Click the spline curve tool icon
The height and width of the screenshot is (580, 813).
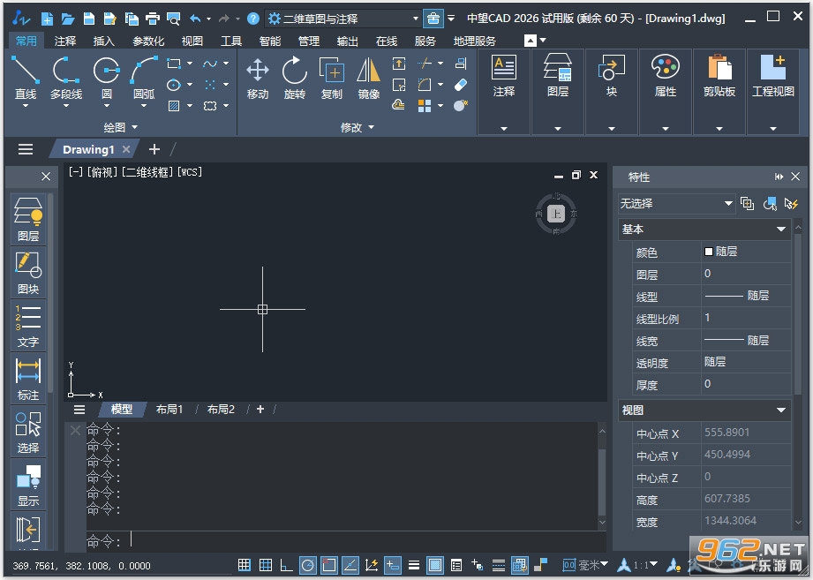210,64
